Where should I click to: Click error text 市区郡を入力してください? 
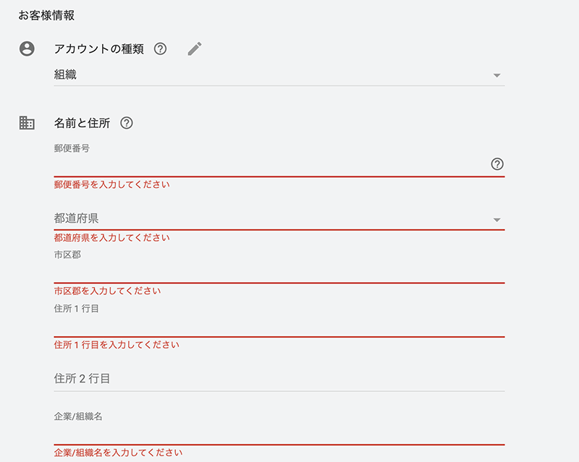click(107, 291)
